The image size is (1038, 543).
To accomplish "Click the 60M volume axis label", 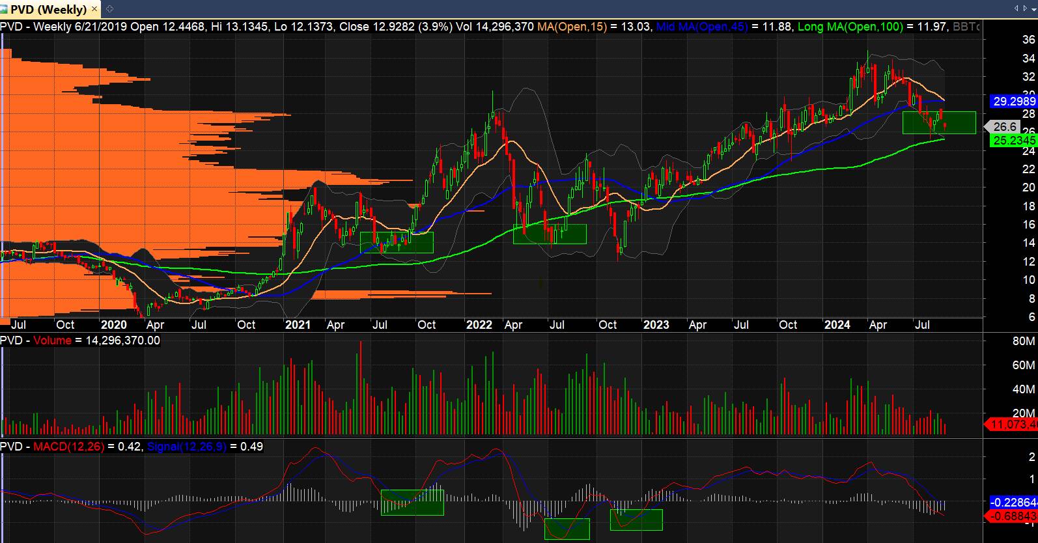I will point(1024,365).
